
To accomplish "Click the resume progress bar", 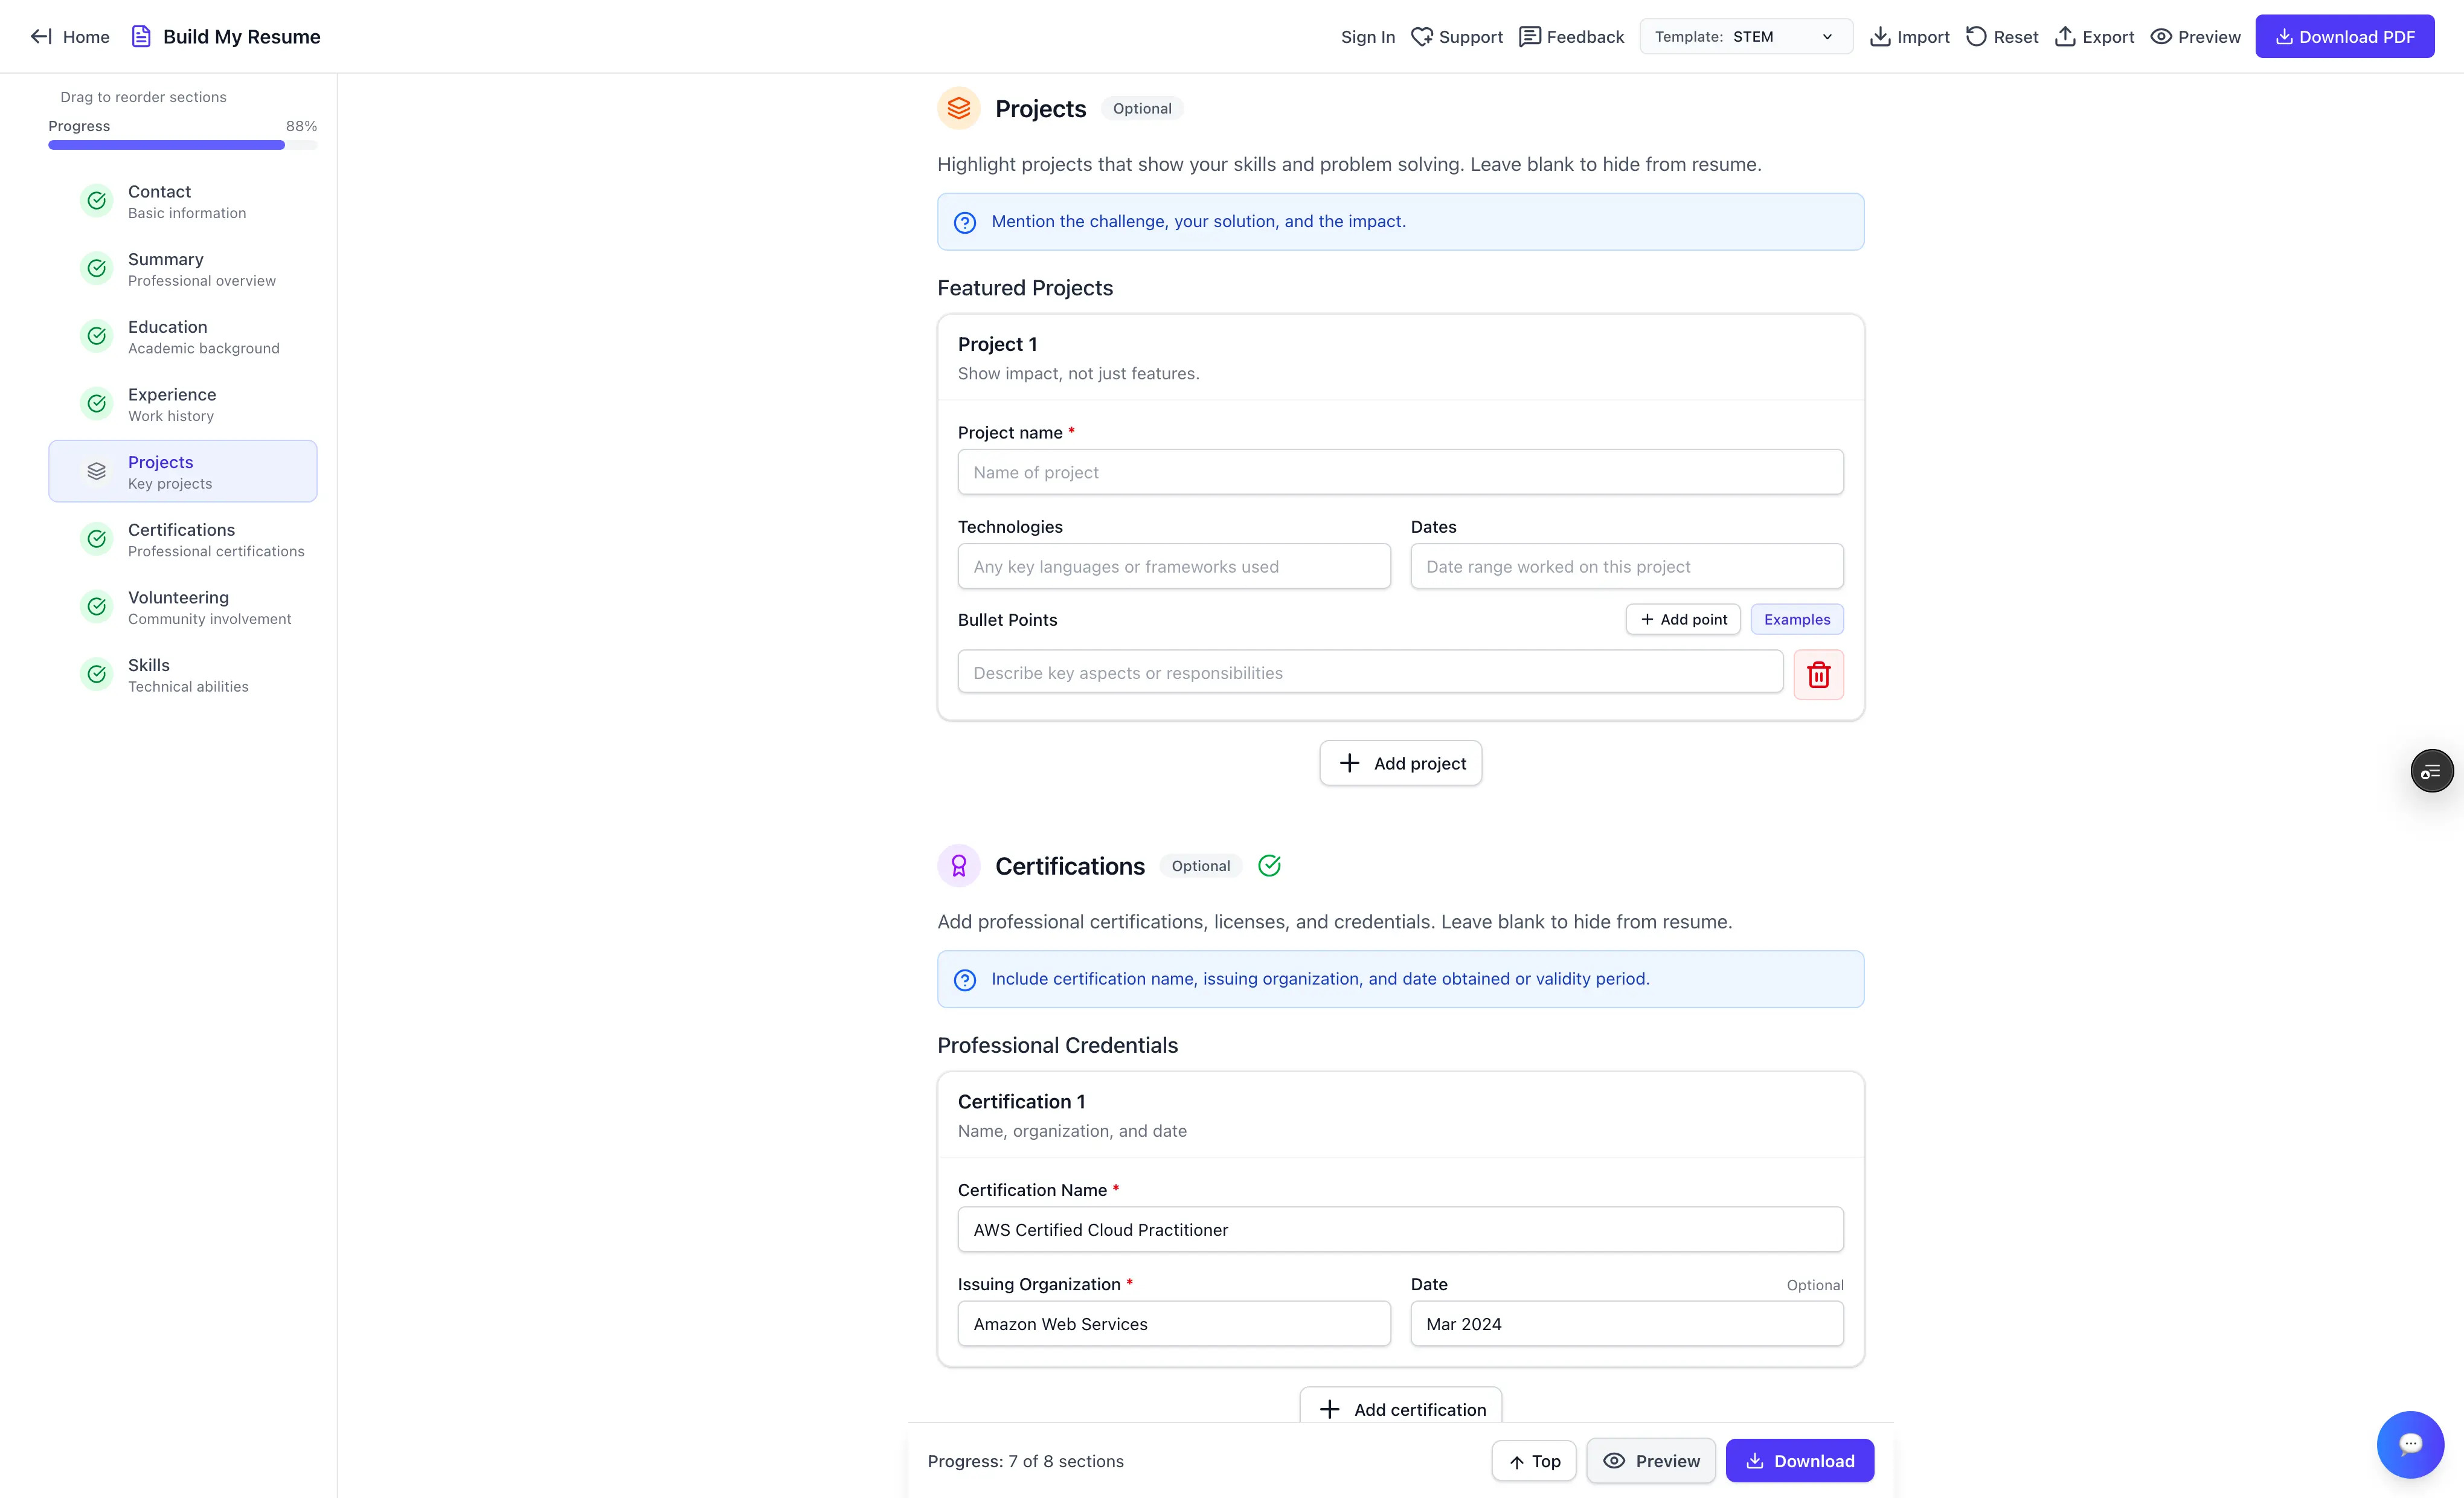I will (183, 145).
